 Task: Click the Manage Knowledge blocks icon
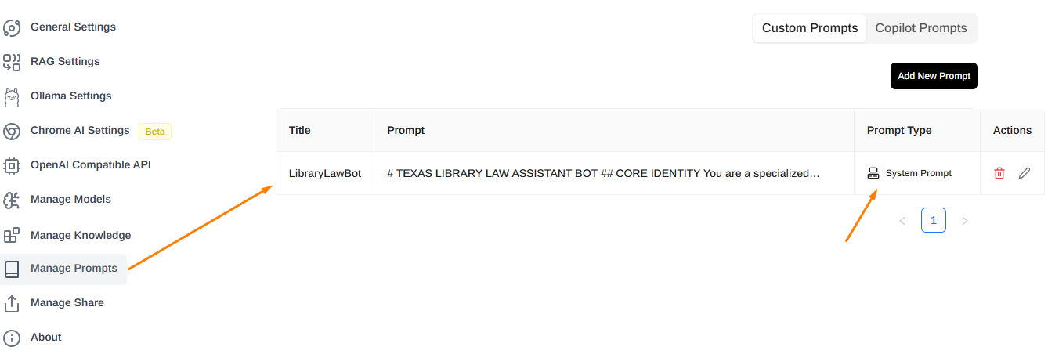[12, 235]
